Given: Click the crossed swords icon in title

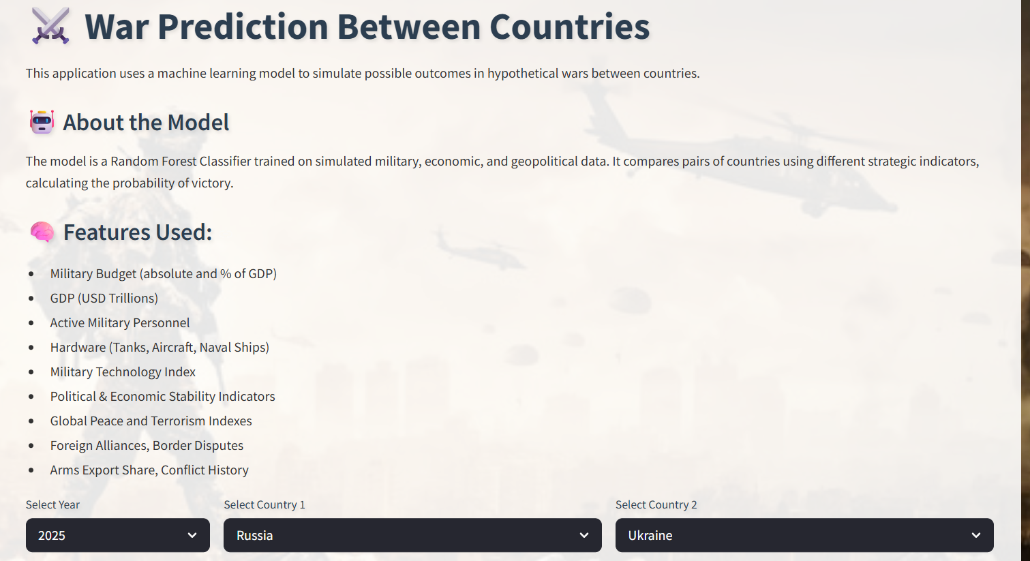Looking at the screenshot, I should click(x=50, y=27).
